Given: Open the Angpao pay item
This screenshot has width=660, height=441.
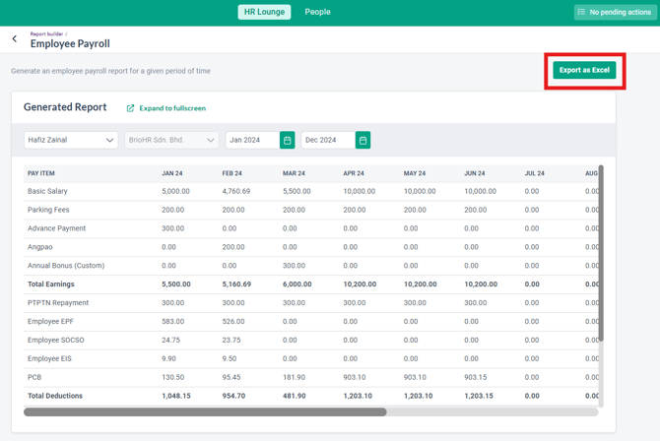Looking at the screenshot, I should pos(41,247).
